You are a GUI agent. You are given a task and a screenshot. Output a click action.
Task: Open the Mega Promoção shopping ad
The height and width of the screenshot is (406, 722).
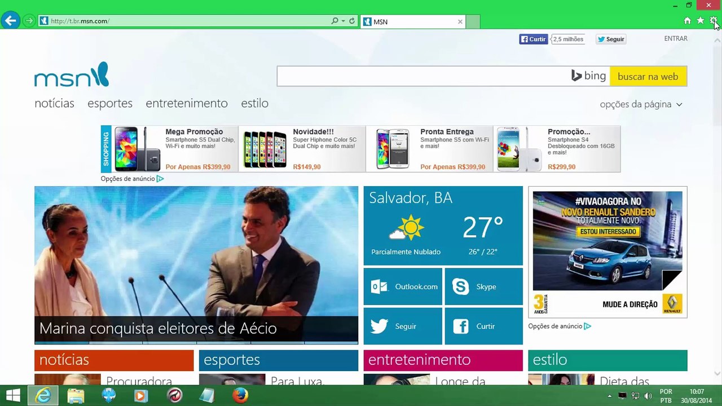coord(175,149)
